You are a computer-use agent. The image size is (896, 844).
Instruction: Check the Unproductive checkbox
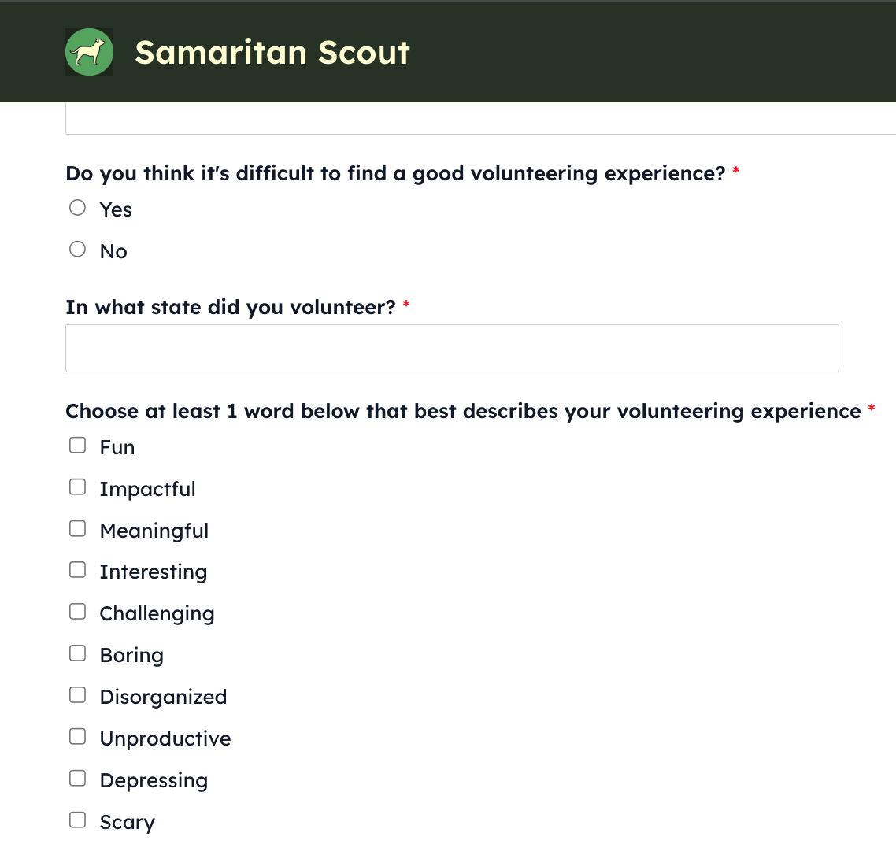[78, 737]
